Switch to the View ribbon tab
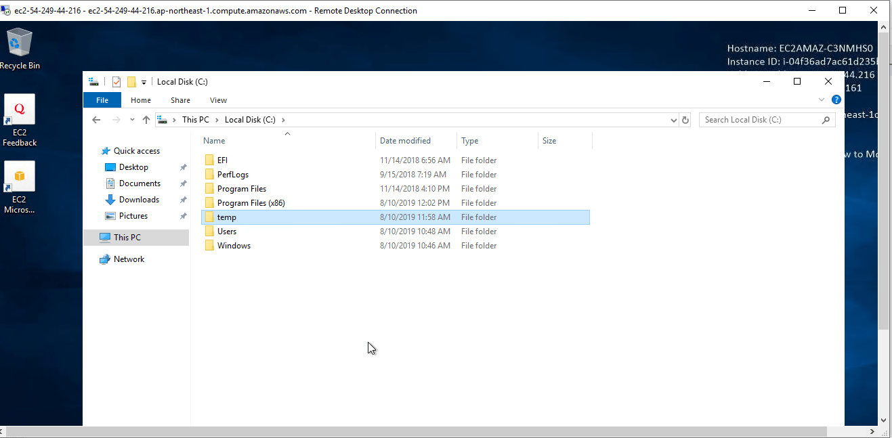Screen dimensions: 892x438 (218, 100)
